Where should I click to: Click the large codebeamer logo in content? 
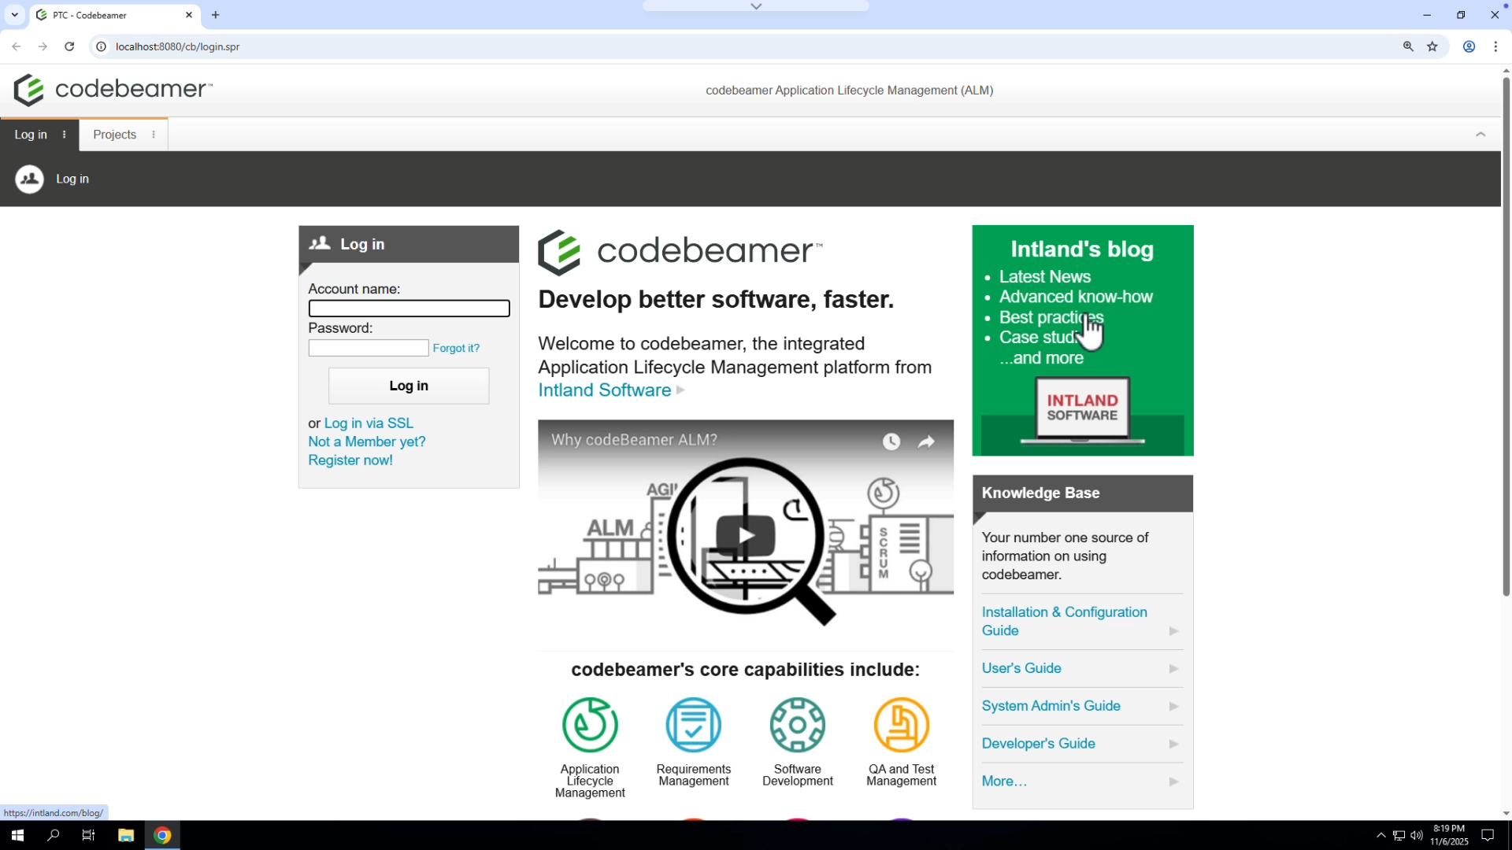pyautogui.click(x=680, y=252)
